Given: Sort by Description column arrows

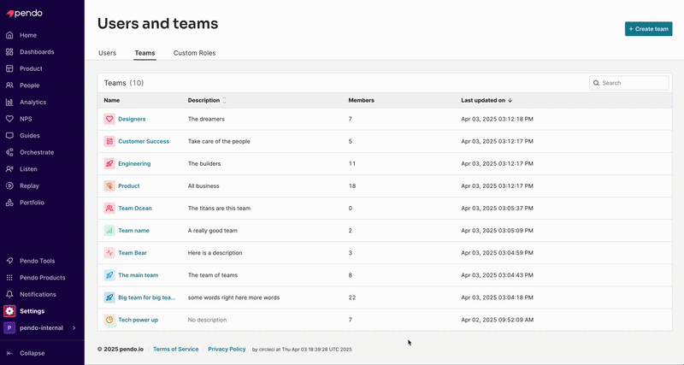Looking at the screenshot, I should 225,100.
